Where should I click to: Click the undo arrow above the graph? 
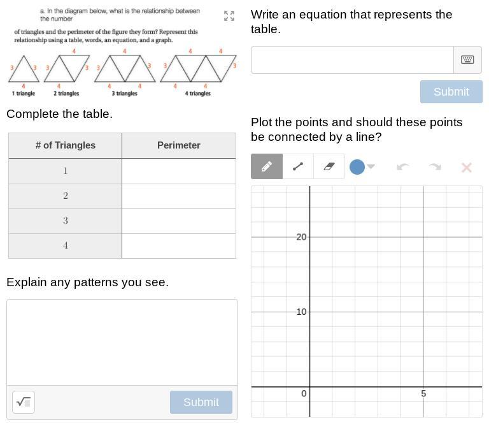pos(402,167)
